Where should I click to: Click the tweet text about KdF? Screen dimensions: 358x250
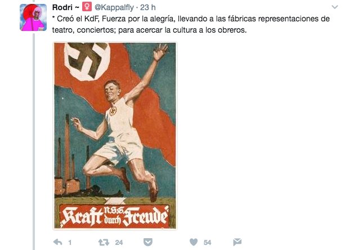click(191, 24)
